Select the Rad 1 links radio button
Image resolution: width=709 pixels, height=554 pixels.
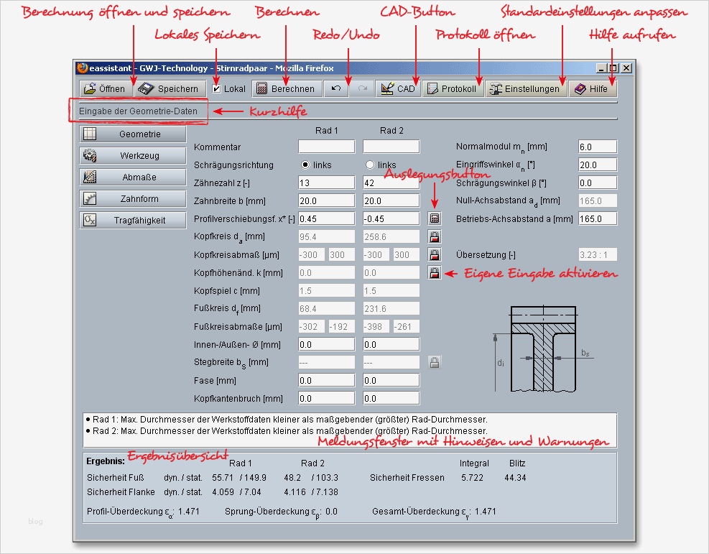coord(305,165)
